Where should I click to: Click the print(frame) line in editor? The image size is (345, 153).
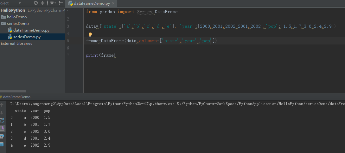[x=100, y=56]
